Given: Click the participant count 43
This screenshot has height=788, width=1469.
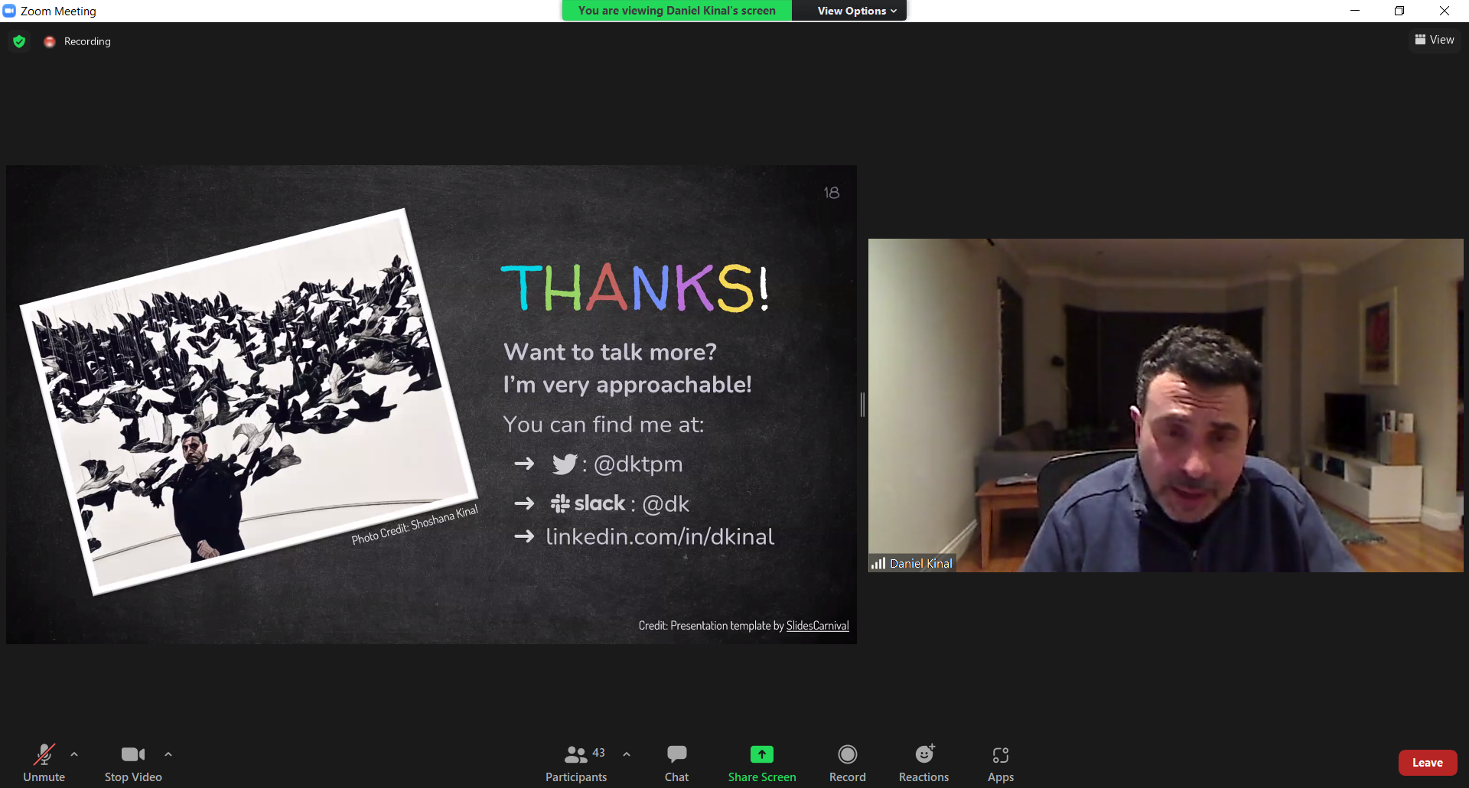Looking at the screenshot, I should point(598,753).
